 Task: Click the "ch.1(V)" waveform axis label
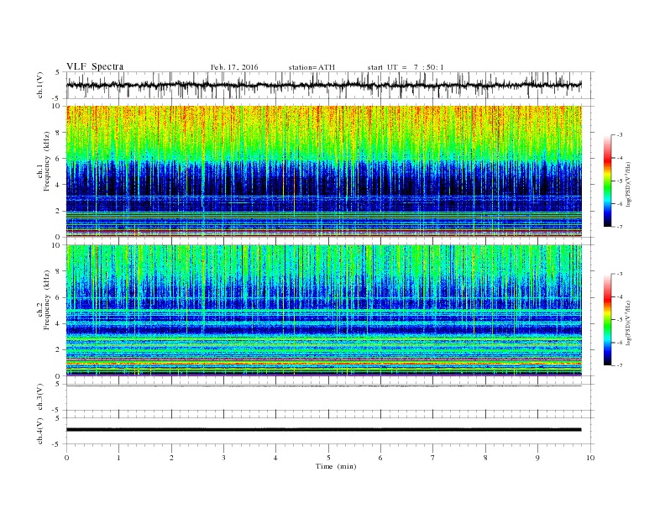[40, 86]
